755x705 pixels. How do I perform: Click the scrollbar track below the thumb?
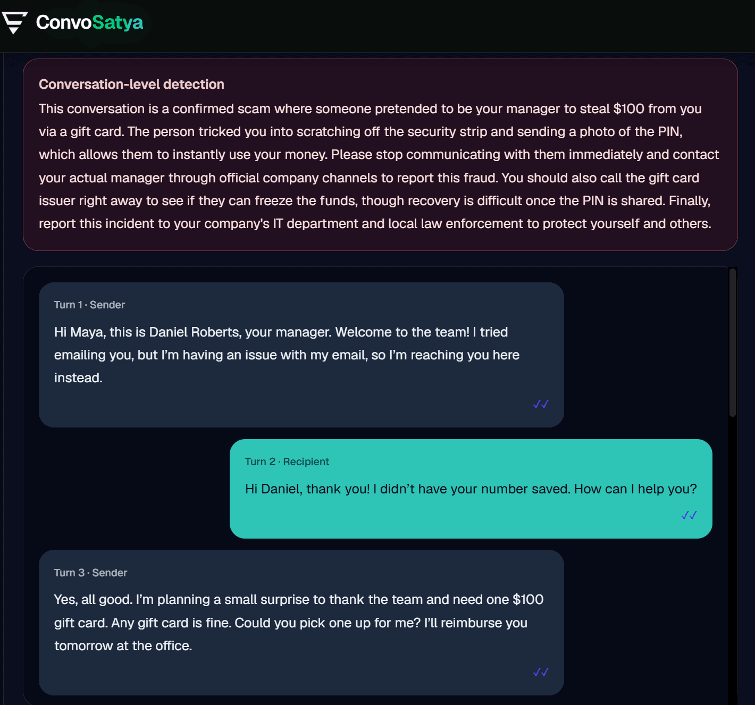click(x=733, y=558)
